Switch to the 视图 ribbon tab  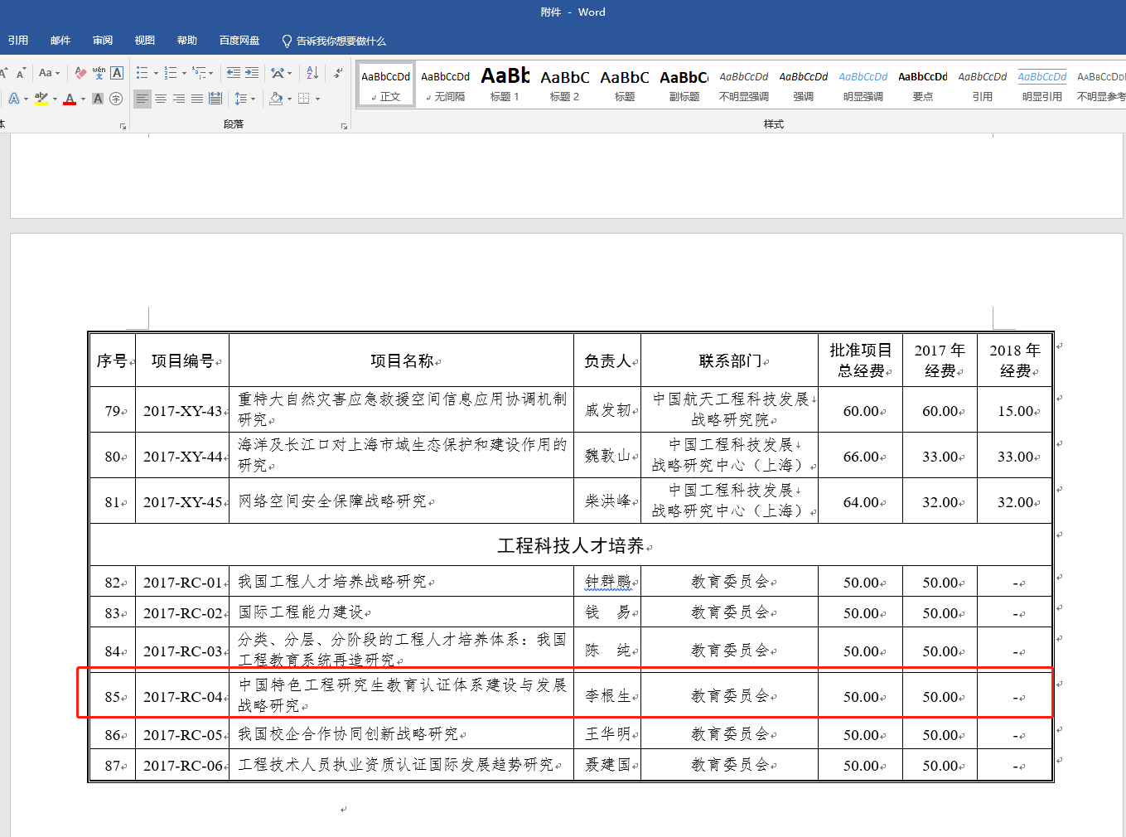coord(145,41)
